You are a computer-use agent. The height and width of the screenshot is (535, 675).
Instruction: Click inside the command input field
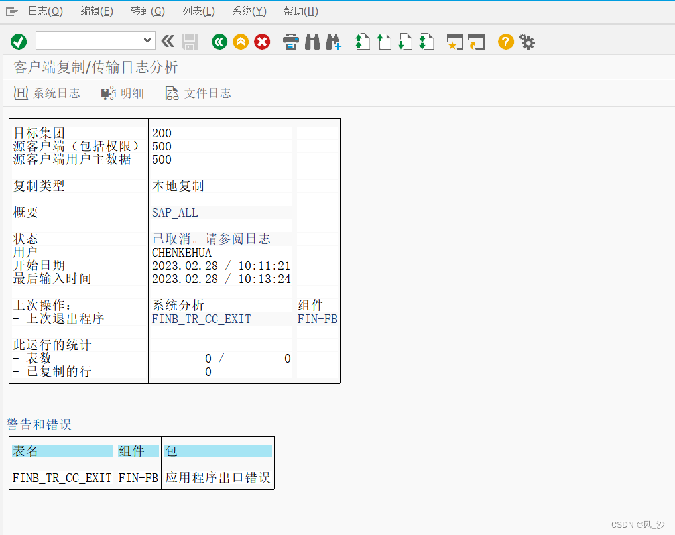pos(89,41)
